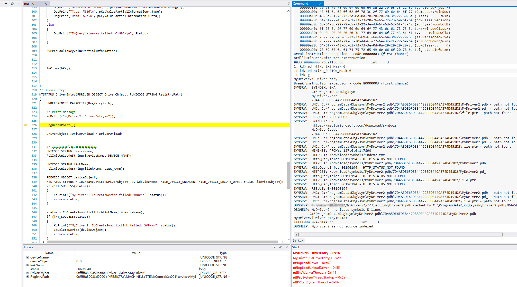Screen dimensions: 517x287
Task: Click the Locals panel title
Action: pos(28,247)
